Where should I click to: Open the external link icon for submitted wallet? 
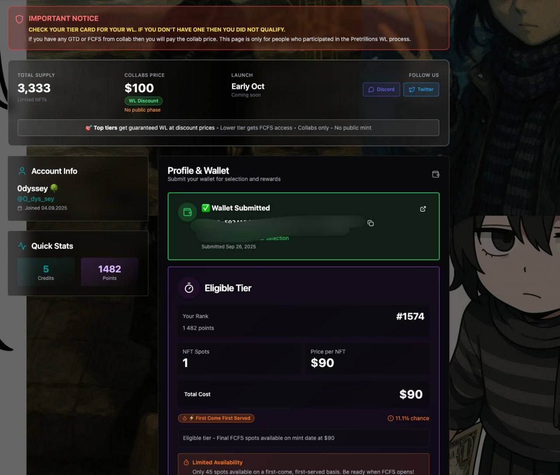click(x=423, y=209)
